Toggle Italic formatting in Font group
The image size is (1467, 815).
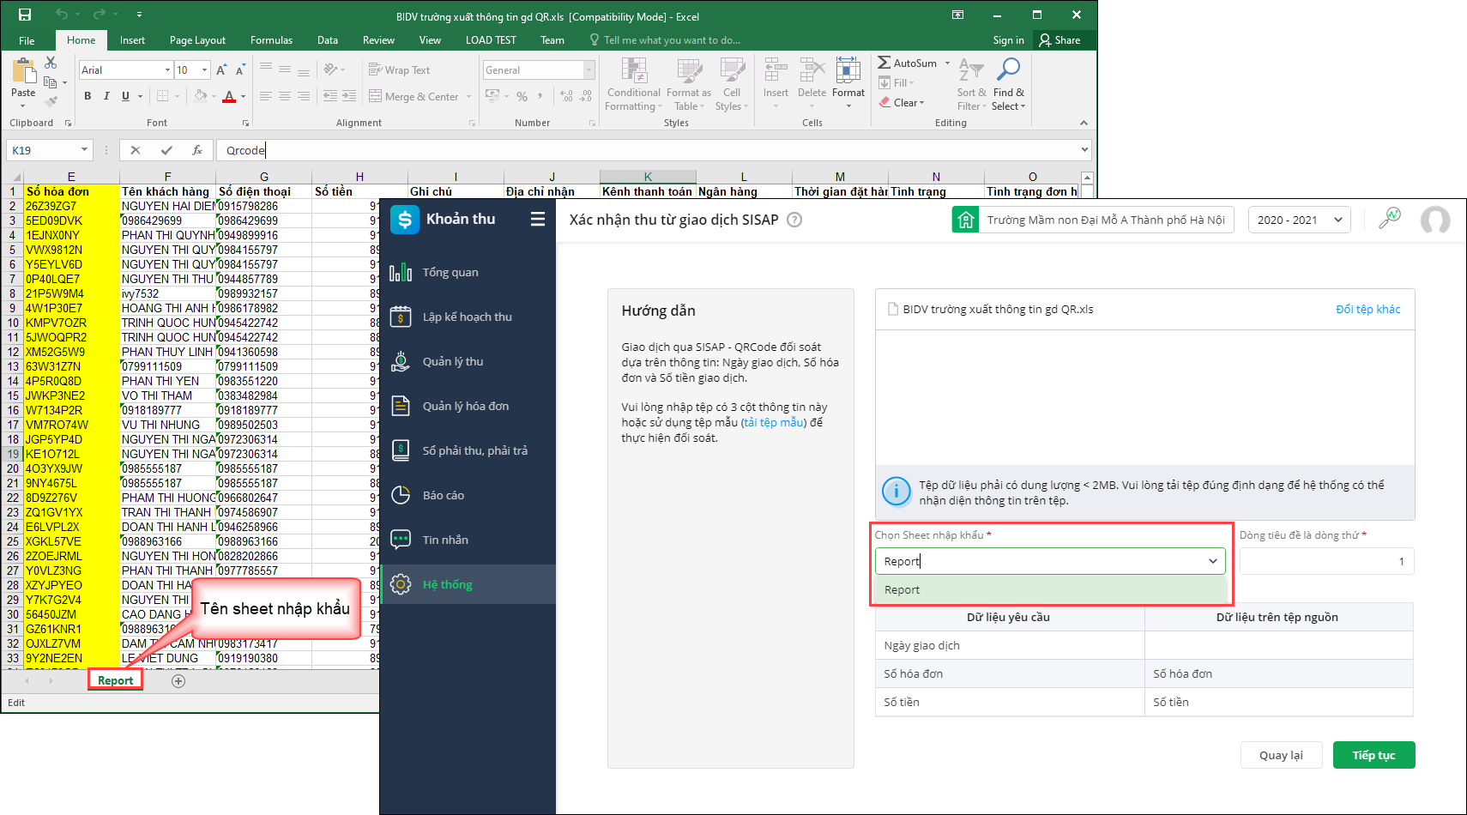click(x=106, y=96)
